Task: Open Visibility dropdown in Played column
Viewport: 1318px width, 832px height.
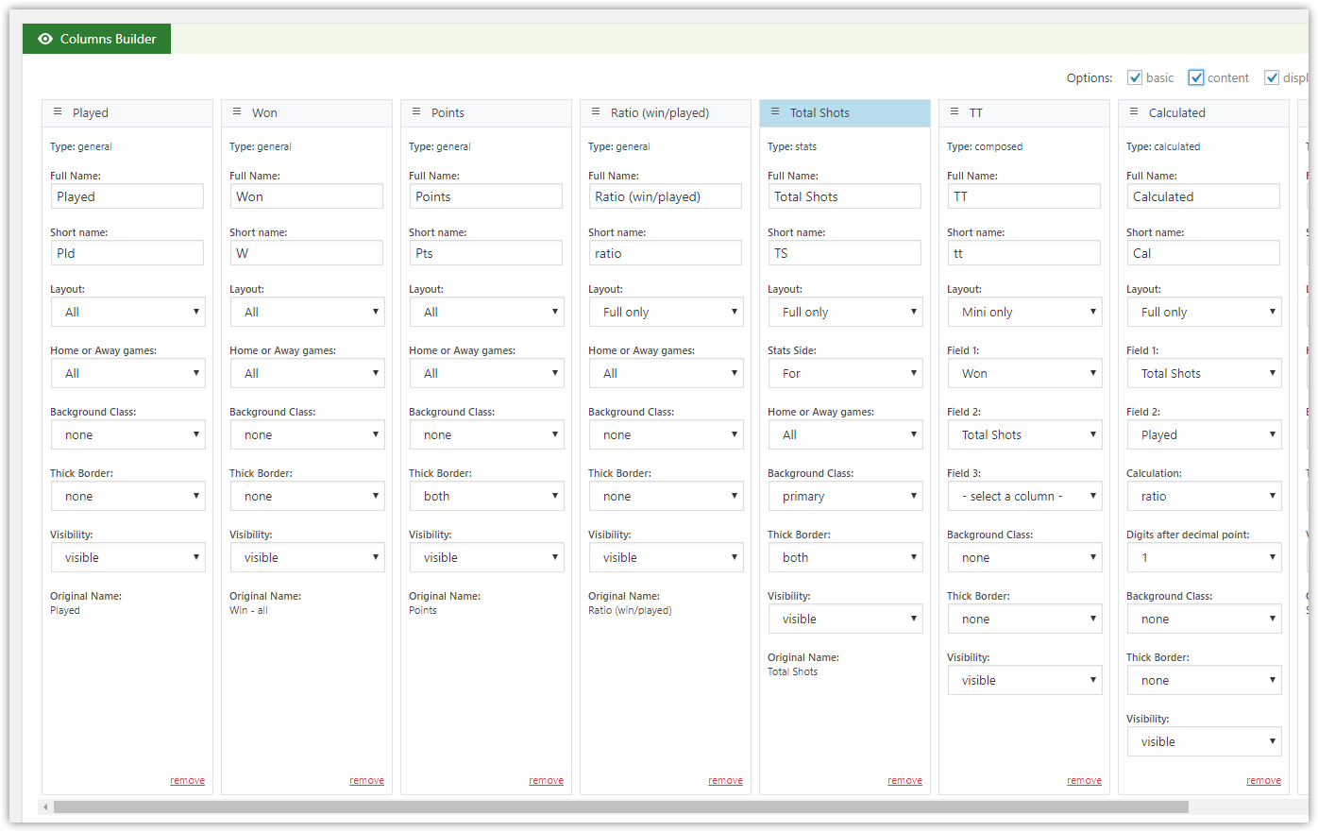Action: coord(128,557)
